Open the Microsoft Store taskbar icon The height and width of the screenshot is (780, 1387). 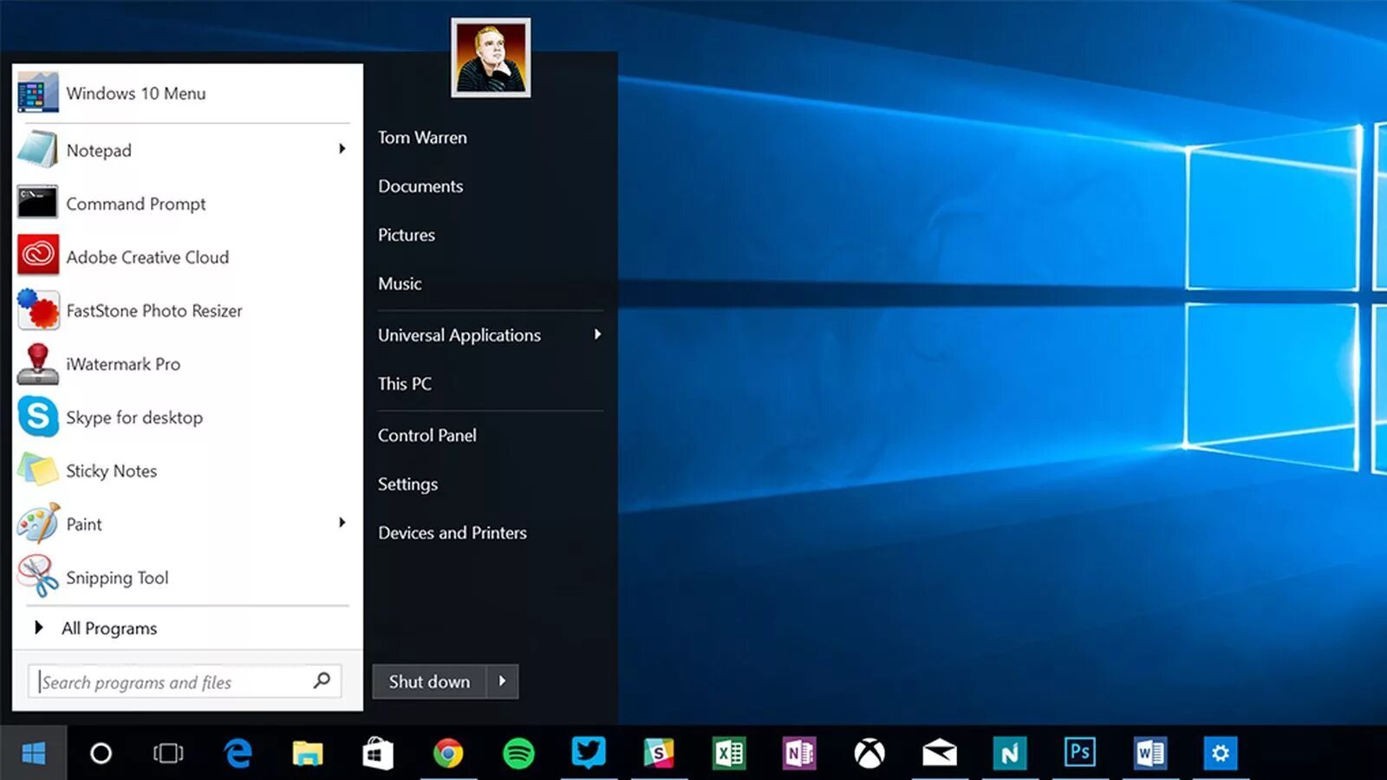point(378,753)
